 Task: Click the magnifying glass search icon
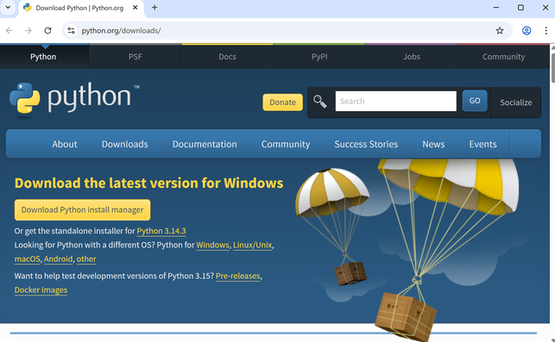click(x=319, y=102)
